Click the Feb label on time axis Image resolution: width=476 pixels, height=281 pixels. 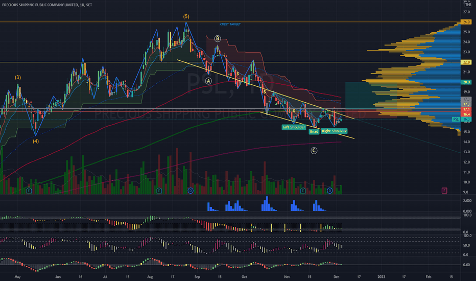[429, 277]
